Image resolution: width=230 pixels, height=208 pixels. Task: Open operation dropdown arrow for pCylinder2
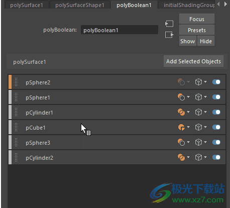point(188,157)
